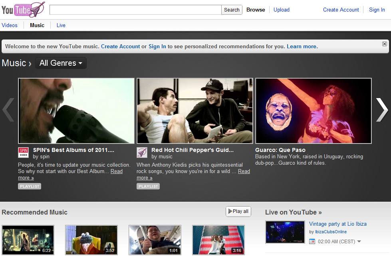Click the 'by music' author text

pos(162,157)
